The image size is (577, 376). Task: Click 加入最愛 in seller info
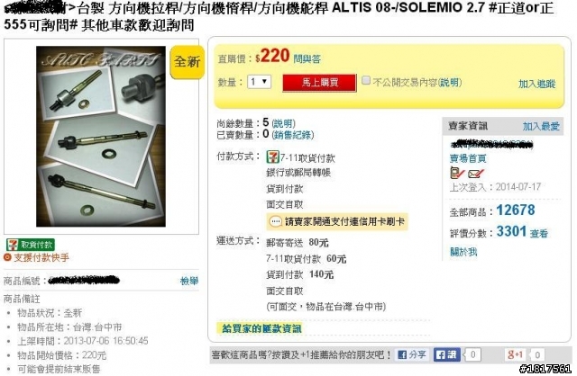tap(541, 126)
